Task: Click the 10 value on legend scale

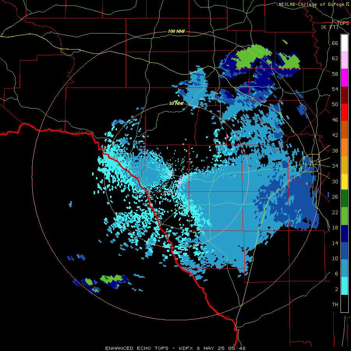Action: (335, 258)
